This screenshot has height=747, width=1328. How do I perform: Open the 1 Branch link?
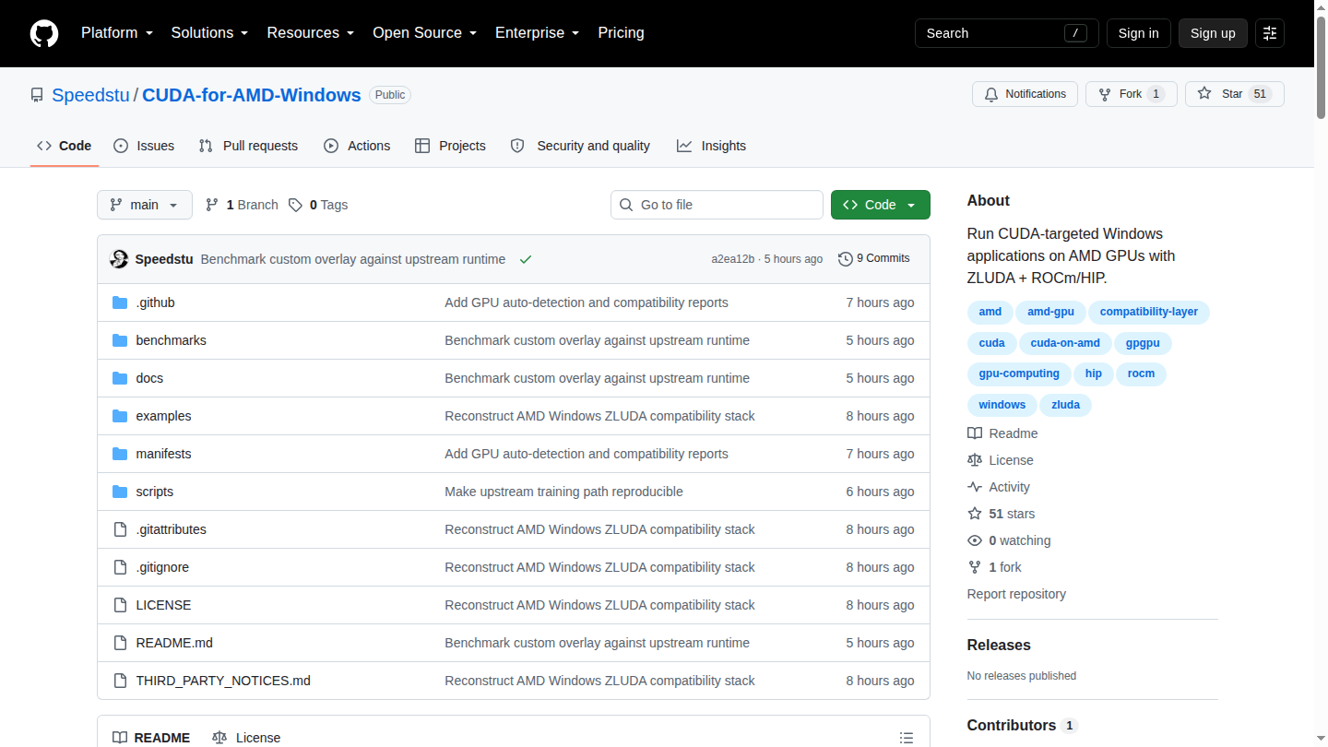coord(242,205)
